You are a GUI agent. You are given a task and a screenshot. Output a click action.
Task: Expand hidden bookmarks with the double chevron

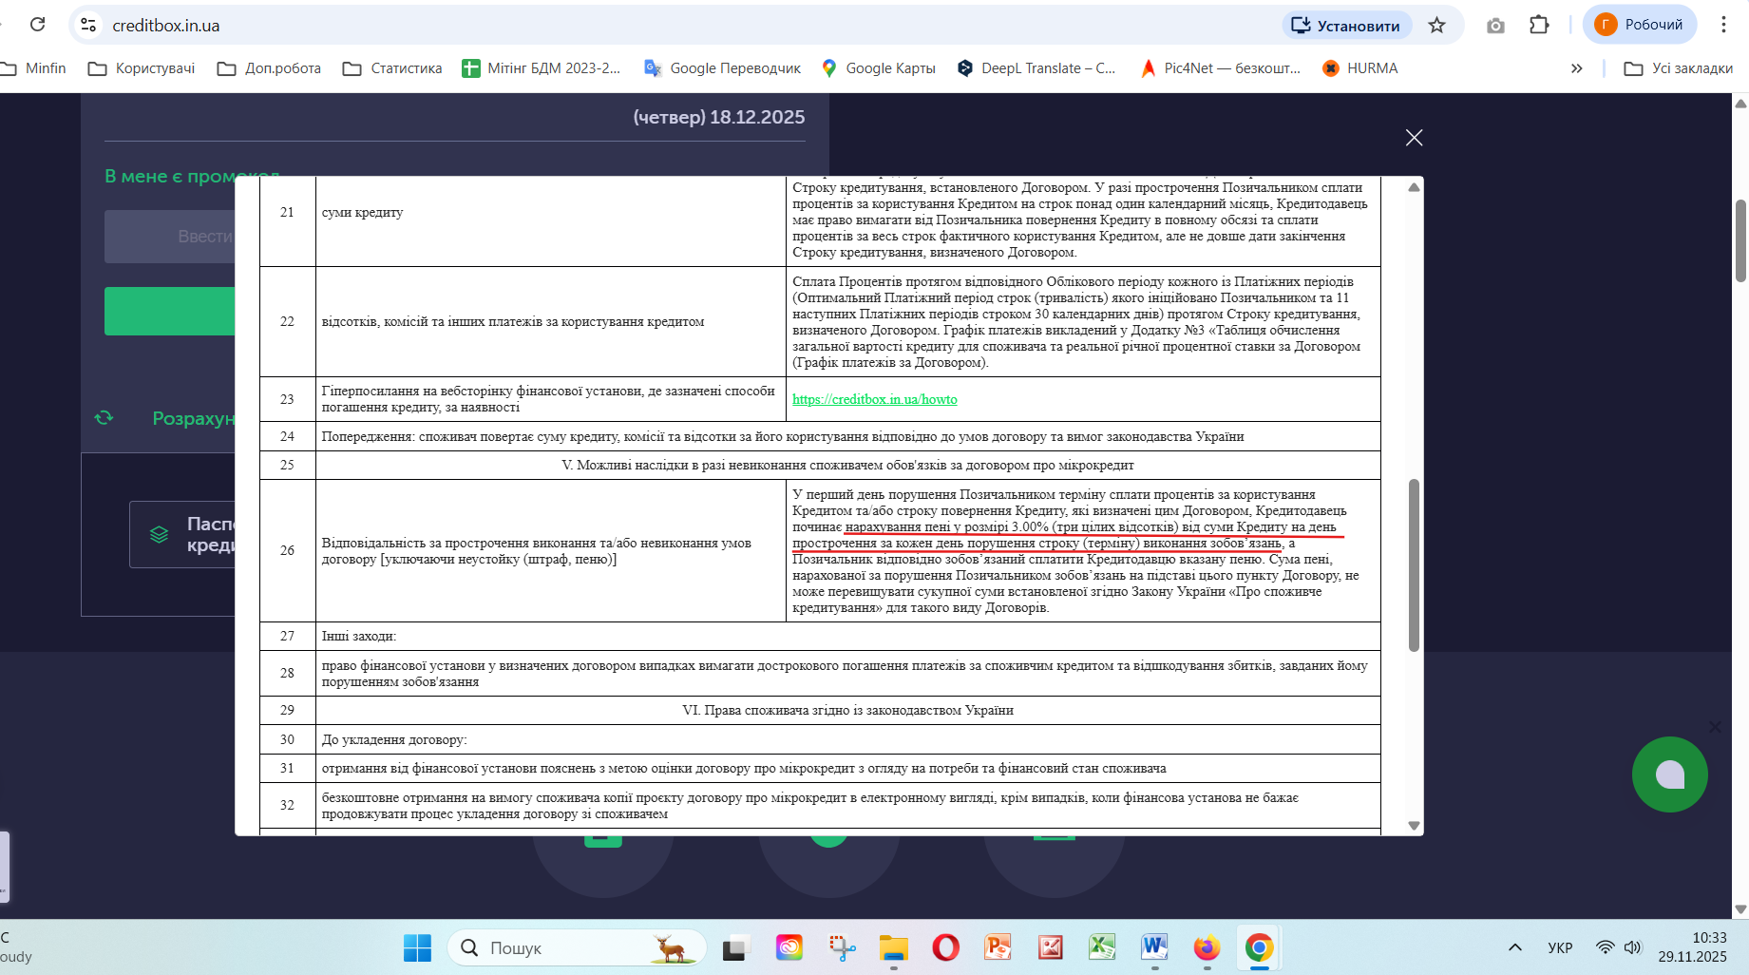(x=1577, y=68)
